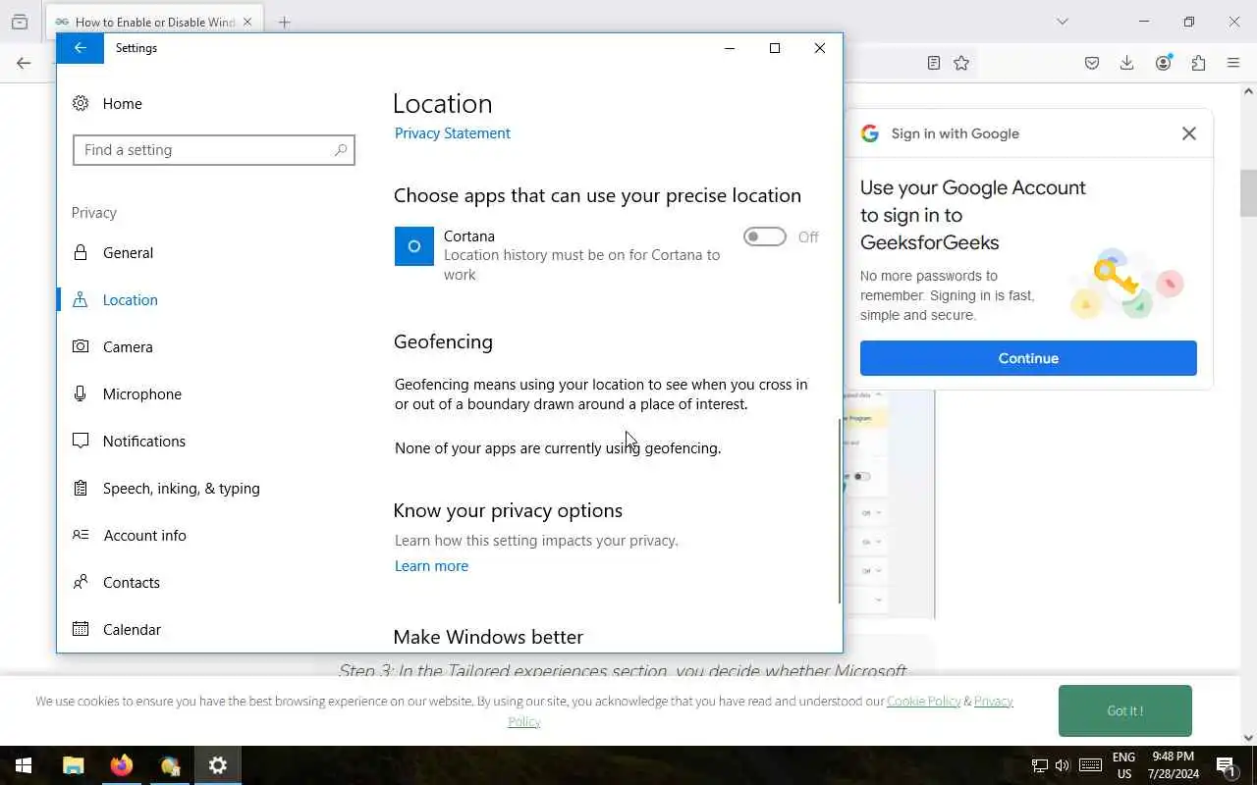
Task: Click the Geofencing section heading
Action: tap(443, 341)
